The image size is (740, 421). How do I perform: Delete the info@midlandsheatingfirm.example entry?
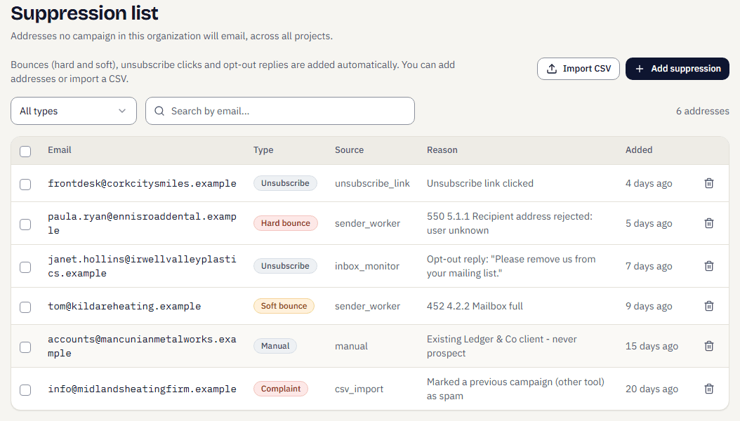click(x=709, y=389)
